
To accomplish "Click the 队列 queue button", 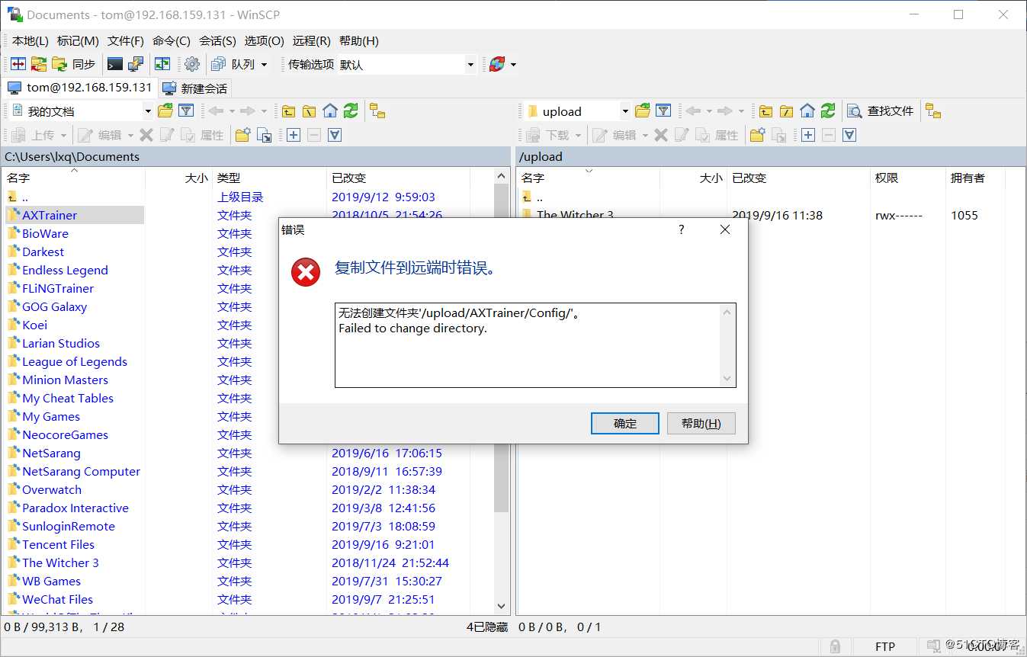I will tap(233, 64).
